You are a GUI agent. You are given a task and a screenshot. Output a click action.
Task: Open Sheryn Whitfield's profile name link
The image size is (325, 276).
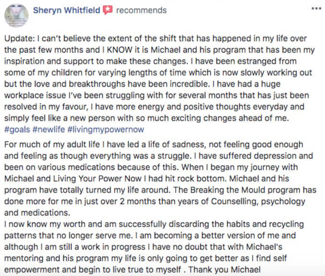point(67,10)
